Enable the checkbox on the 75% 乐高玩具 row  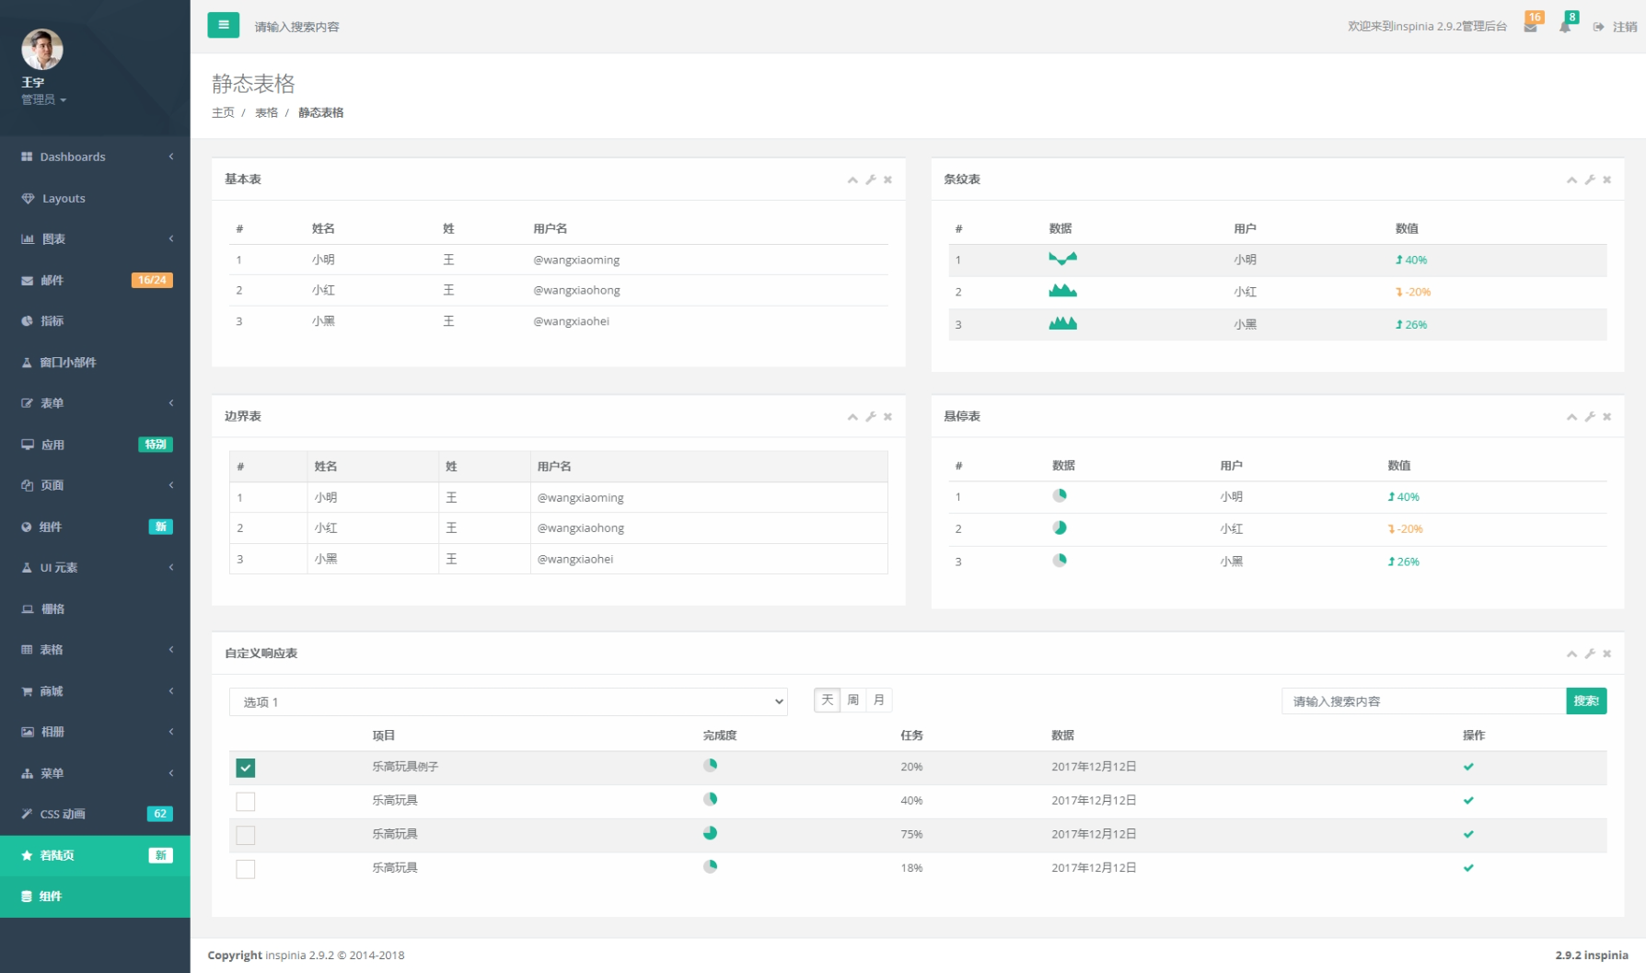tap(245, 834)
